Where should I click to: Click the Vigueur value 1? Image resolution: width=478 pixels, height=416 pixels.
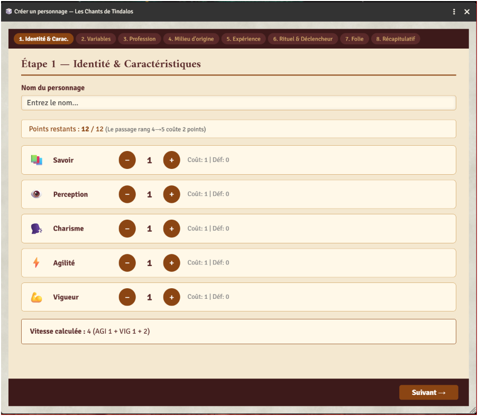pyautogui.click(x=149, y=297)
